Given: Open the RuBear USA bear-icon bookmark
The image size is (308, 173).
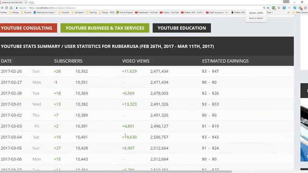Looking at the screenshot, I should pyautogui.click(x=238, y=12).
